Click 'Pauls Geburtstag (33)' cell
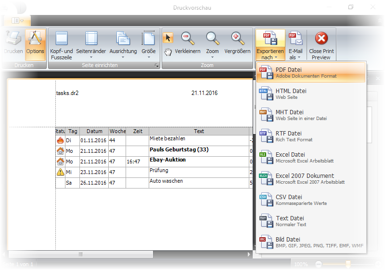 click(199, 151)
